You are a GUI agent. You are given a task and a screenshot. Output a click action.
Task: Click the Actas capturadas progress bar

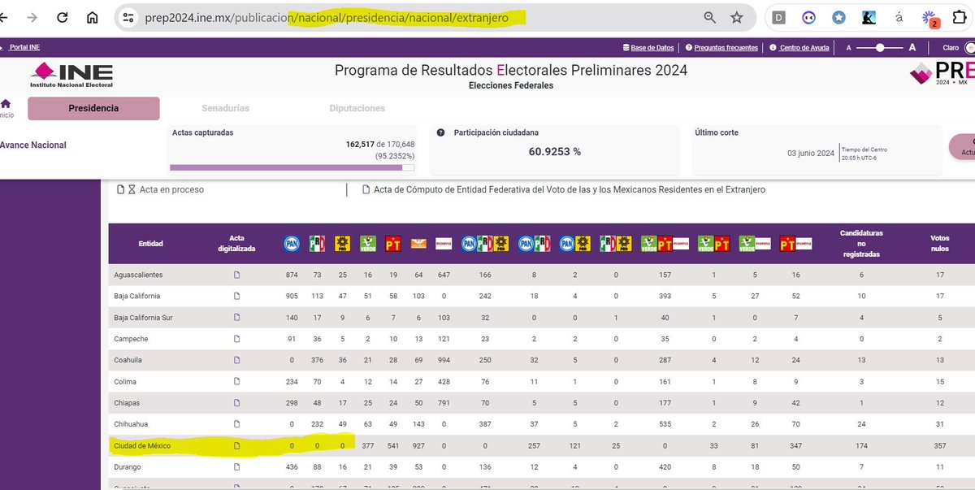(x=292, y=168)
